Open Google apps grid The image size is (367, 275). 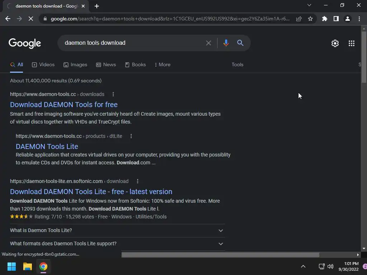[x=351, y=43]
